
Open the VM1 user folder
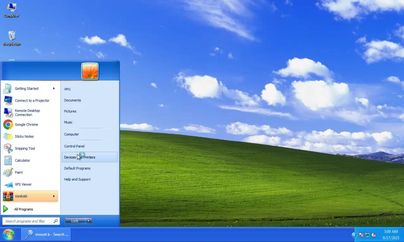(x=90, y=89)
